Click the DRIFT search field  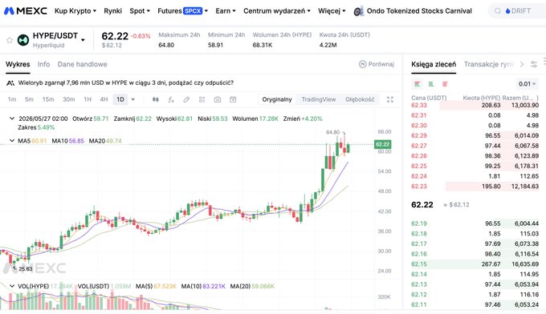517,11
